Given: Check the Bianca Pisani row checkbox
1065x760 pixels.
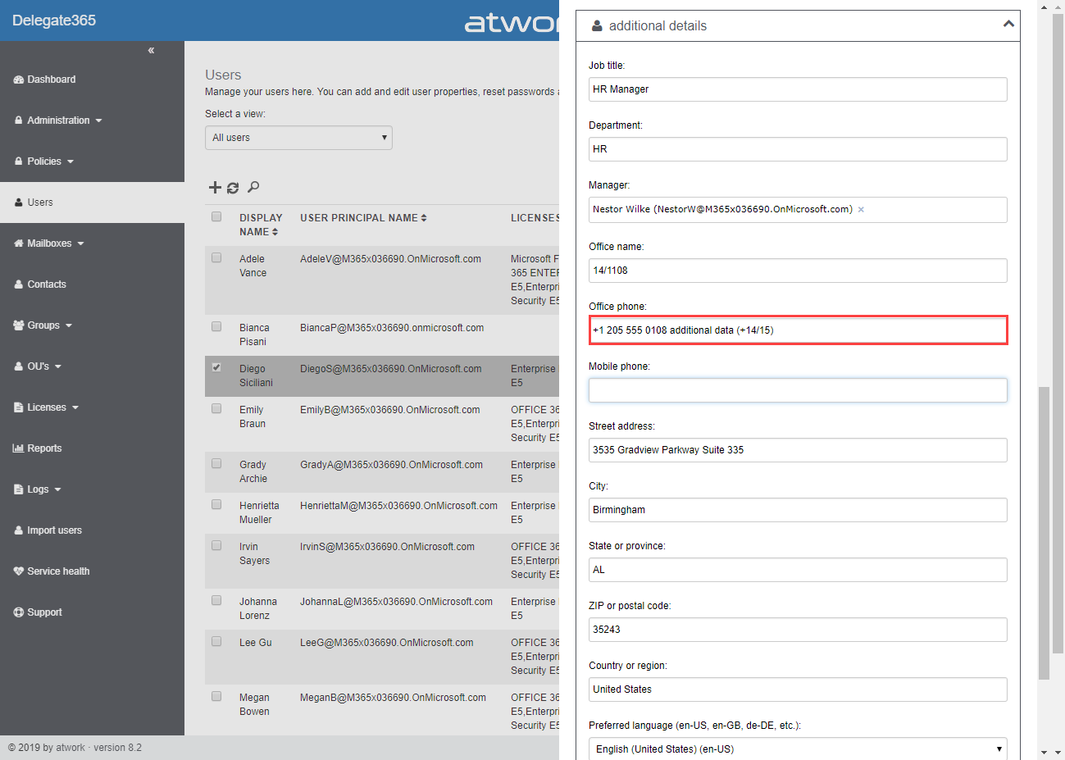Looking at the screenshot, I should (216, 327).
